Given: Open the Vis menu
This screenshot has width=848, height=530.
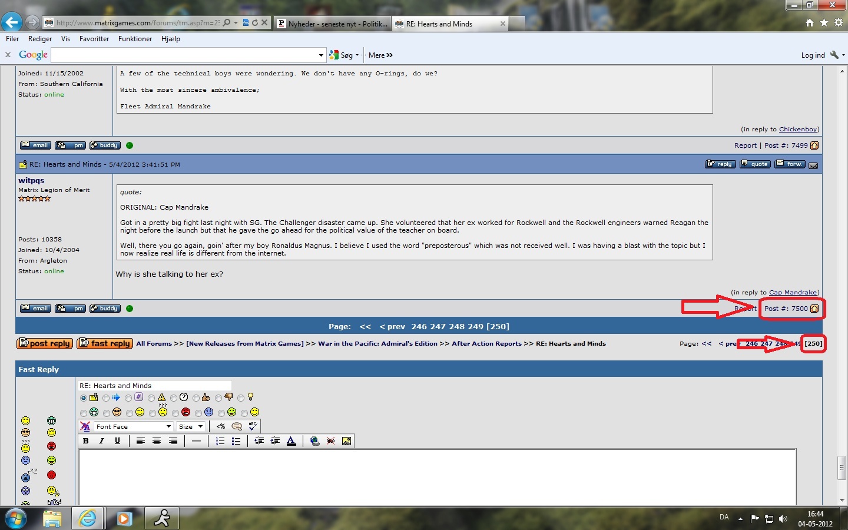Looking at the screenshot, I should [x=65, y=39].
